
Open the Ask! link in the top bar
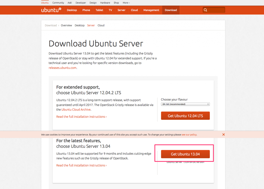point(70,3)
